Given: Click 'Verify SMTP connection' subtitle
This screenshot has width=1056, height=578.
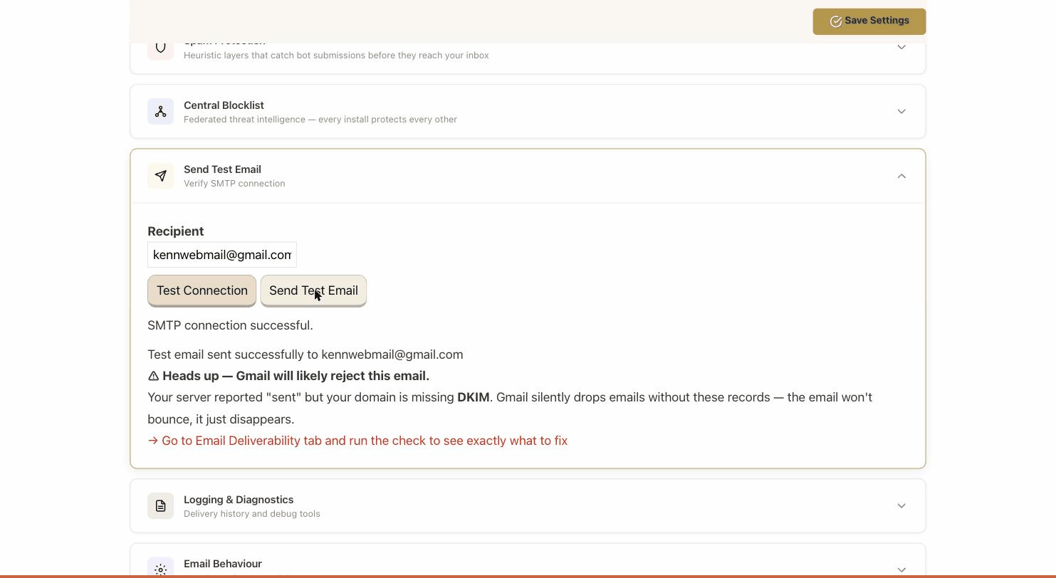Looking at the screenshot, I should pos(234,184).
